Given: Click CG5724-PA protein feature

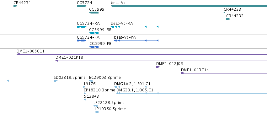Looking at the screenshot, I should pyautogui.click(x=82, y=41).
